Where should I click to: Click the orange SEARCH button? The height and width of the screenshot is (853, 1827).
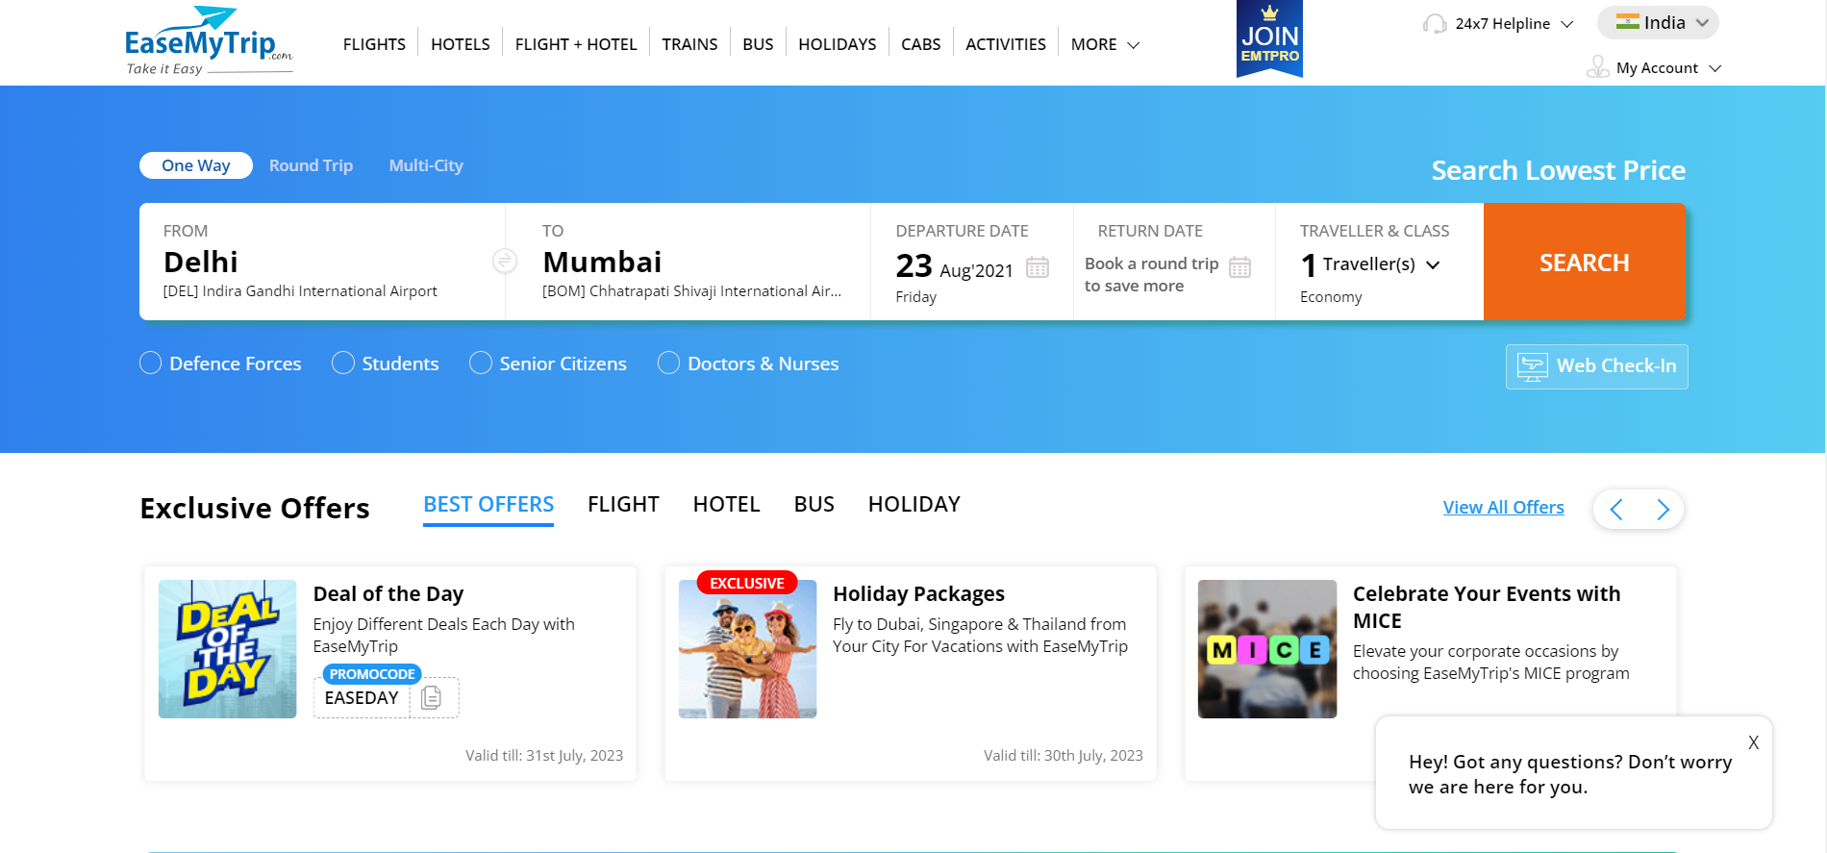(1585, 262)
